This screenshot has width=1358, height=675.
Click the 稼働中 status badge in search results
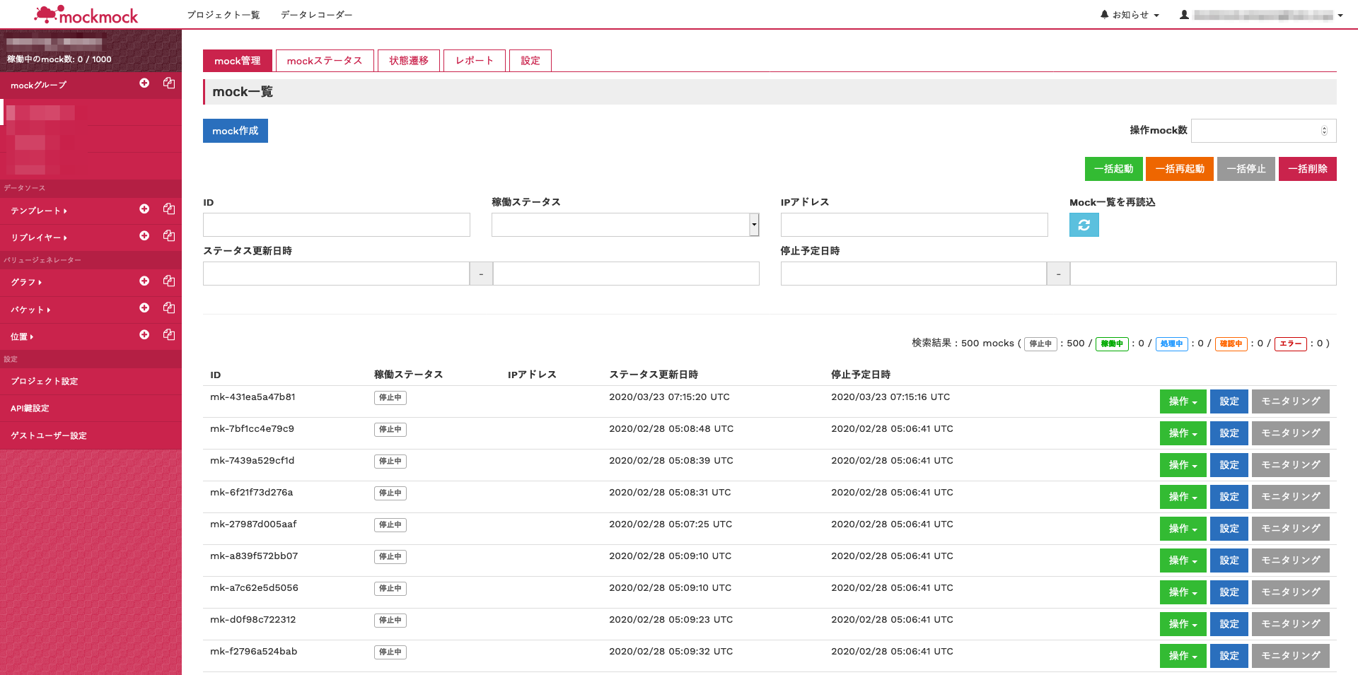[1112, 344]
